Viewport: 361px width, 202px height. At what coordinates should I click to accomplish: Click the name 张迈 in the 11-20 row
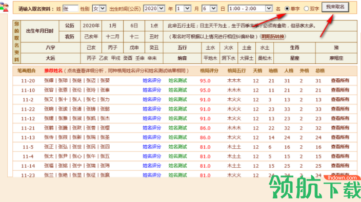91,81
